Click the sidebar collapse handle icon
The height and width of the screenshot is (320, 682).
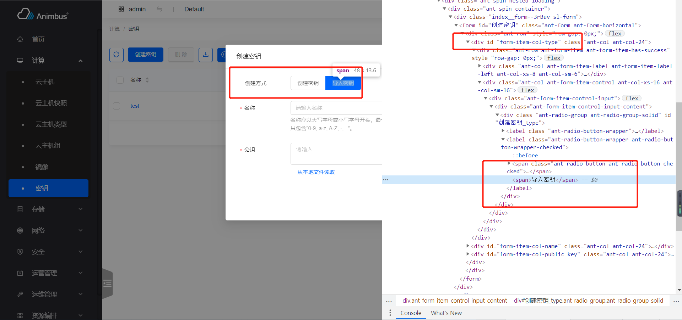point(107,283)
